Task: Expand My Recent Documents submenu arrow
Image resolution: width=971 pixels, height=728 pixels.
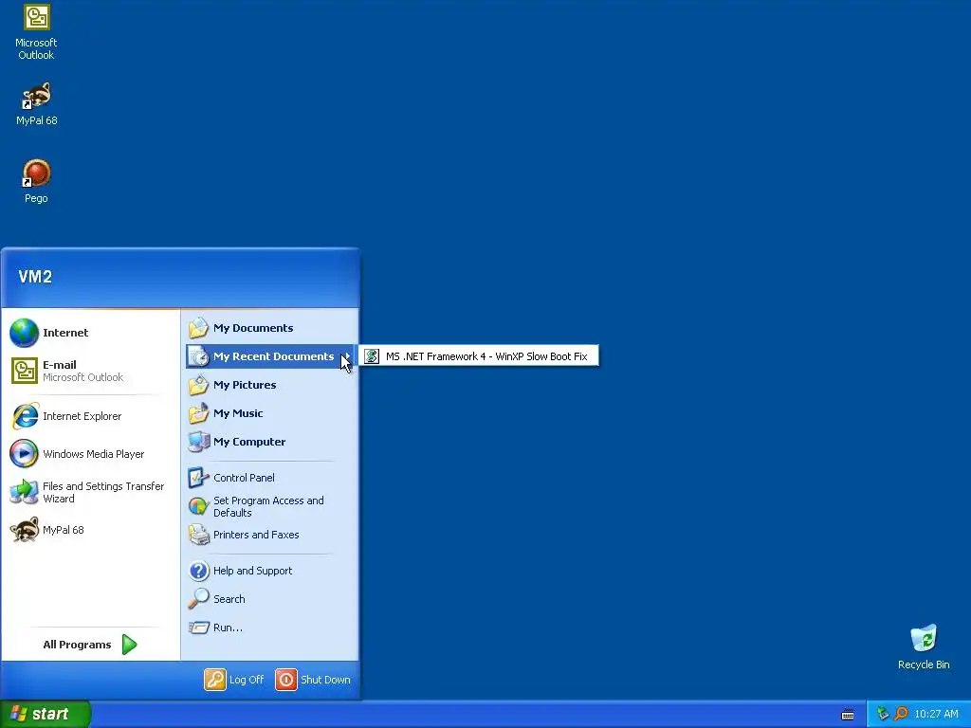Action: point(348,356)
